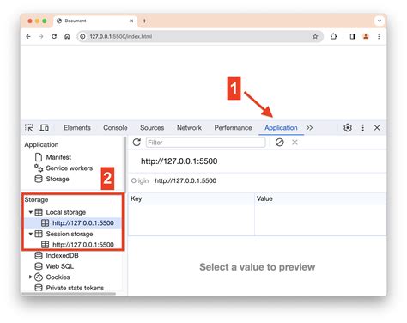Click the address bar URL
The image size is (407, 323).
121,36
